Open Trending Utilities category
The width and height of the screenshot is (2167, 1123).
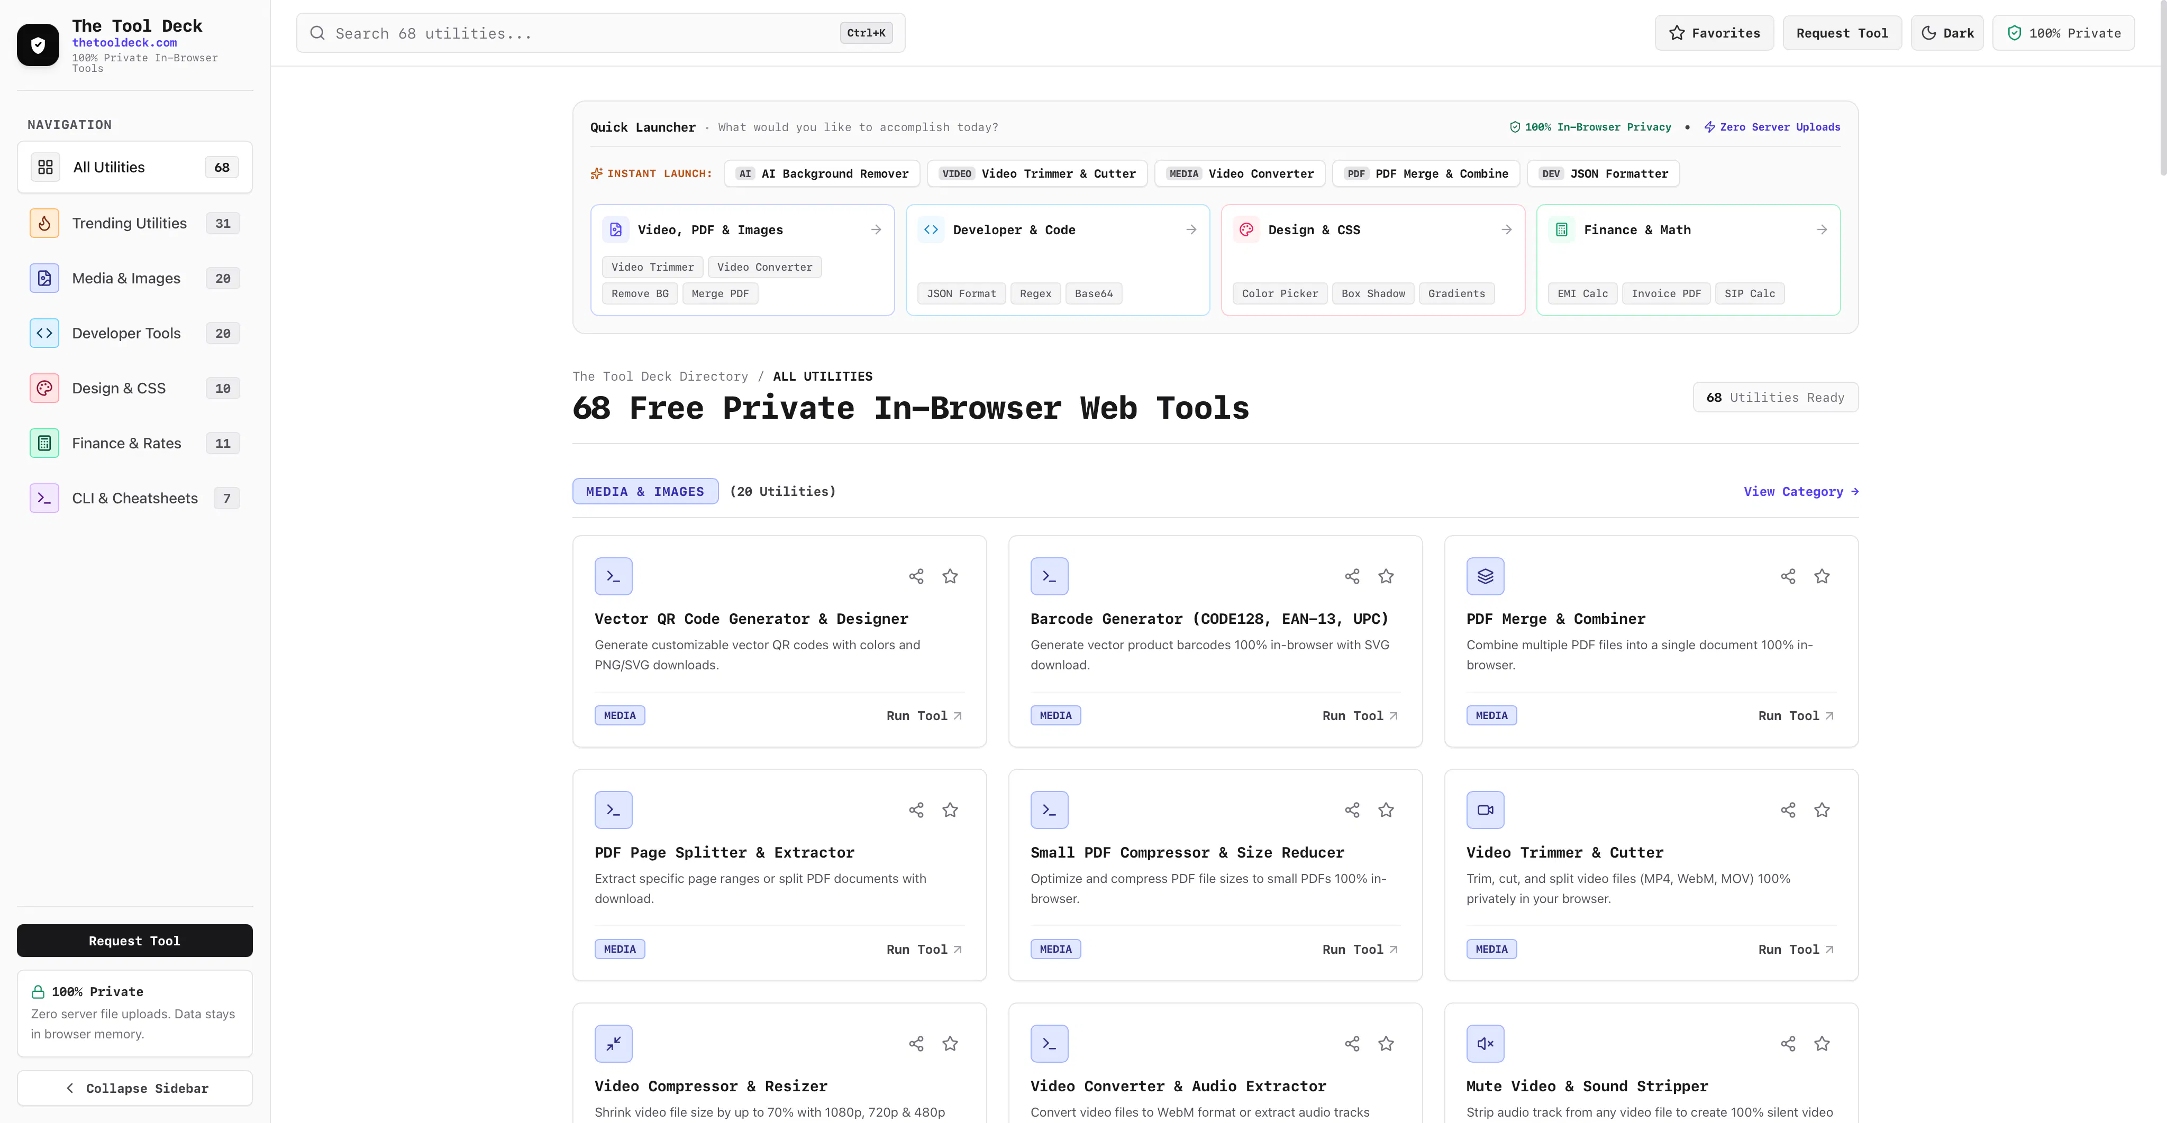coord(134,223)
